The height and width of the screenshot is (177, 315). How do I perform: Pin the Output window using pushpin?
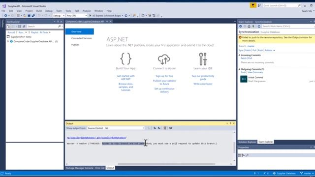pyautogui.click(x=230, y=123)
